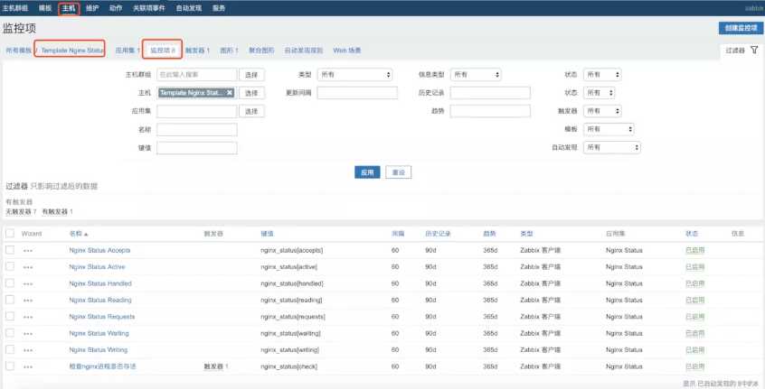Click the 名称 filter input field
This screenshot has width=765, height=389.
click(x=197, y=129)
